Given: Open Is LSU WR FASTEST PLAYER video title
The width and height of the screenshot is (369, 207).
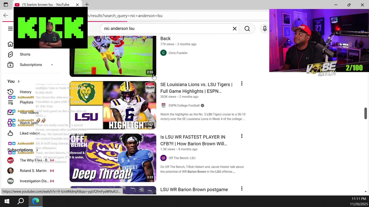Looking at the screenshot, I should click(194, 140).
